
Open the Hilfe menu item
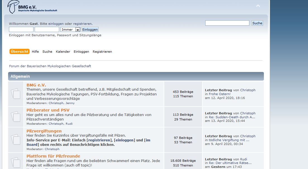pyautogui.click(x=35, y=52)
